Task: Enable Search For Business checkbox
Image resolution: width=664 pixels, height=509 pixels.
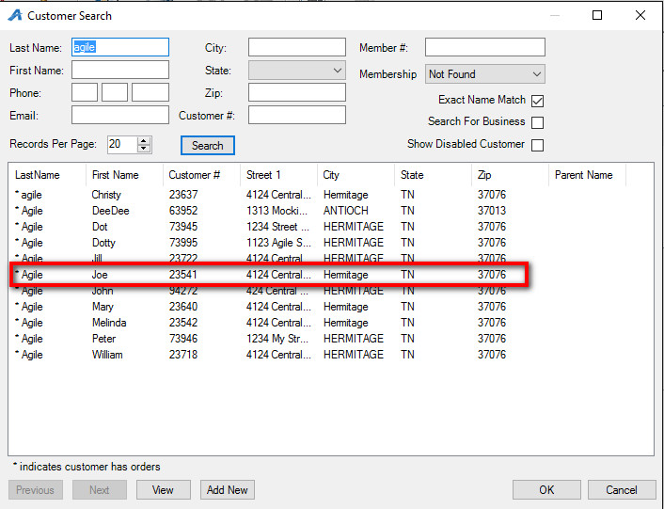Action: click(537, 122)
